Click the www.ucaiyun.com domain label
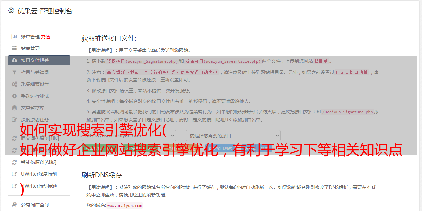Viewport: 422px width, 211px height. click(125, 205)
